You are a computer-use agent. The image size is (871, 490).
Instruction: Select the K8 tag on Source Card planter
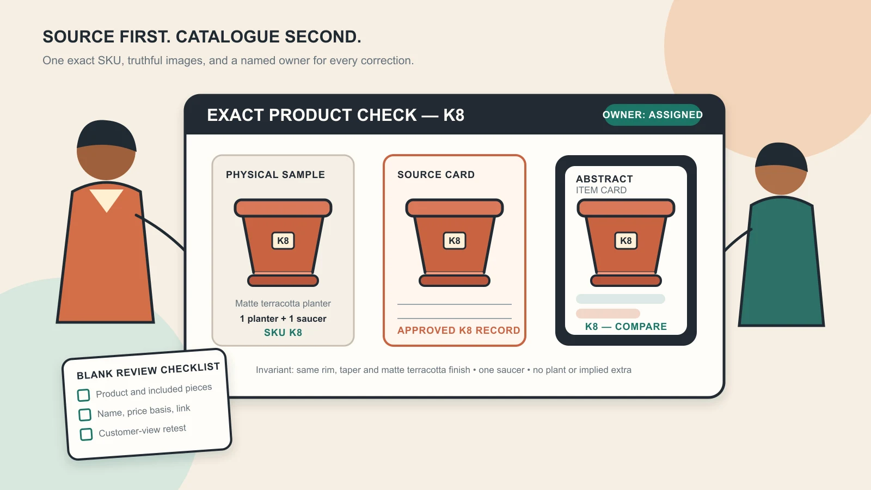pos(455,241)
